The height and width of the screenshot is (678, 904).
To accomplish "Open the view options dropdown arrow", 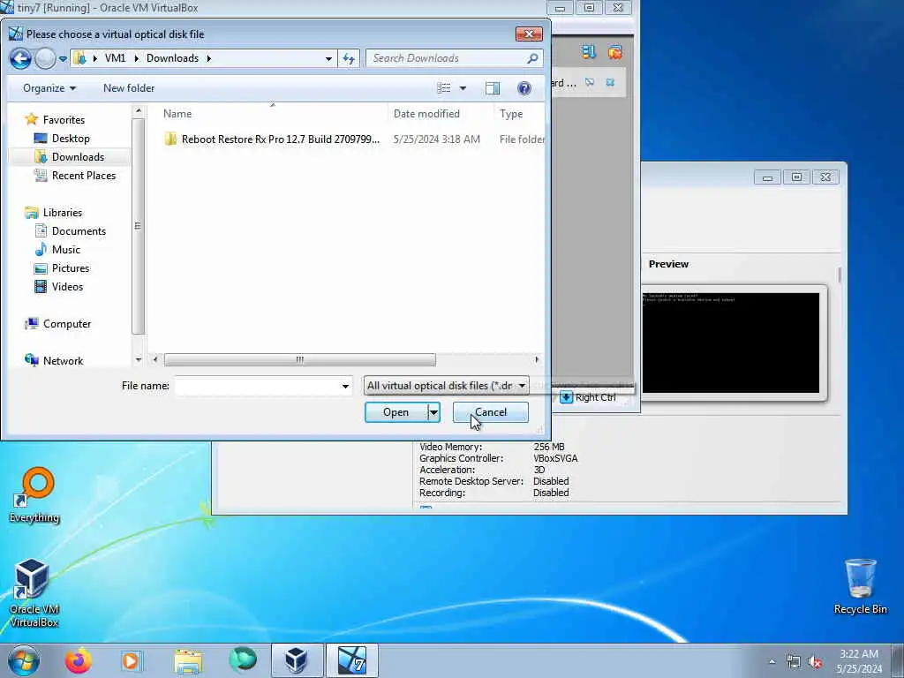I will click(463, 88).
